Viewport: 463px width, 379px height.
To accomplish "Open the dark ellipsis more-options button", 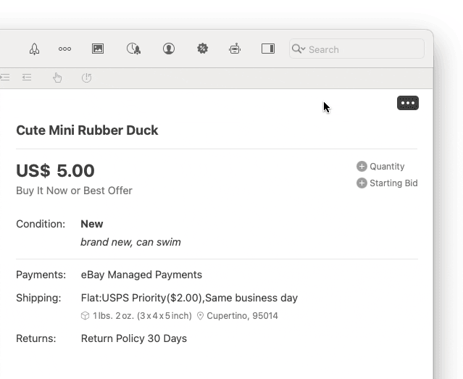I will tap(408, 103).
